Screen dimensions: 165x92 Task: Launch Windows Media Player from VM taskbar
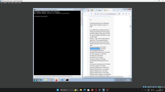(51, 80)
